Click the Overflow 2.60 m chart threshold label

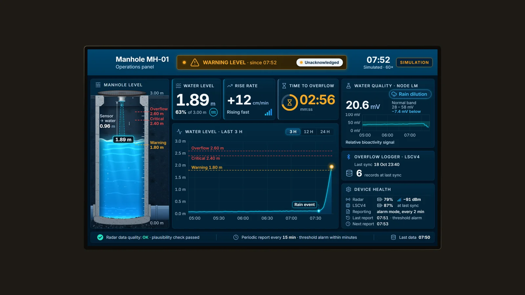click(207, 148)
